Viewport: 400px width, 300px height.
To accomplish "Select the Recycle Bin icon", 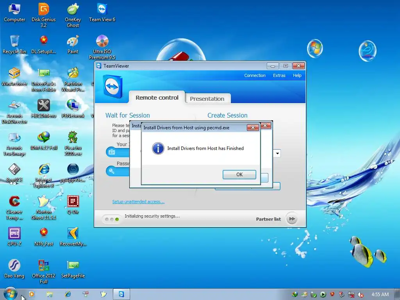I will pyautogui.click(x=14, y=45).
